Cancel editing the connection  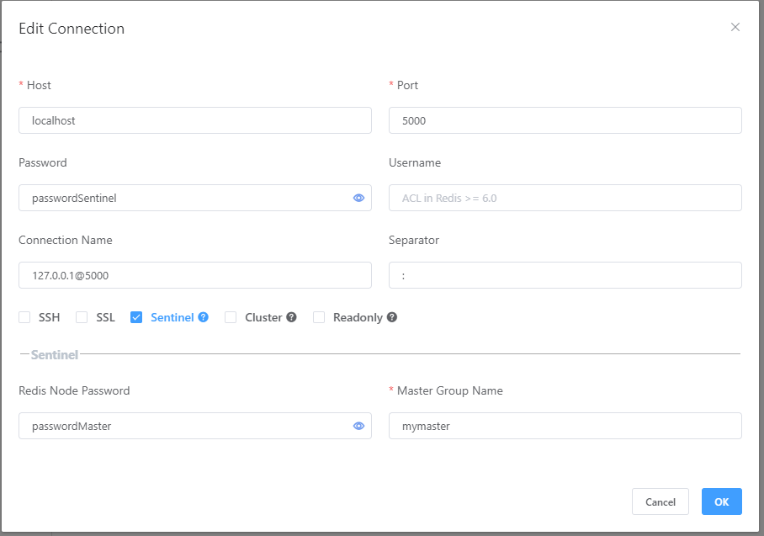661,502
